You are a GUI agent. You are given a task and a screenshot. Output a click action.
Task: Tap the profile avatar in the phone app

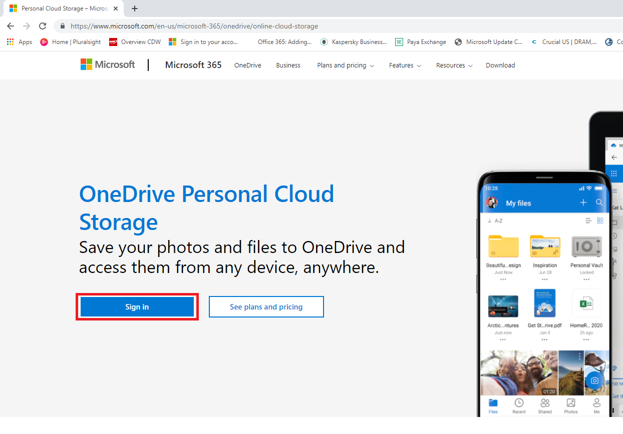click(492, 202)
